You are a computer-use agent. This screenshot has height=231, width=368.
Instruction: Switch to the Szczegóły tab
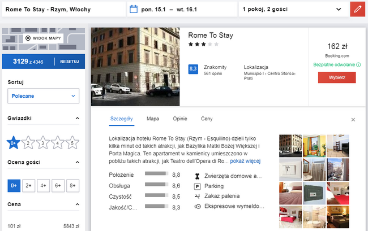(x=122, y=119)
